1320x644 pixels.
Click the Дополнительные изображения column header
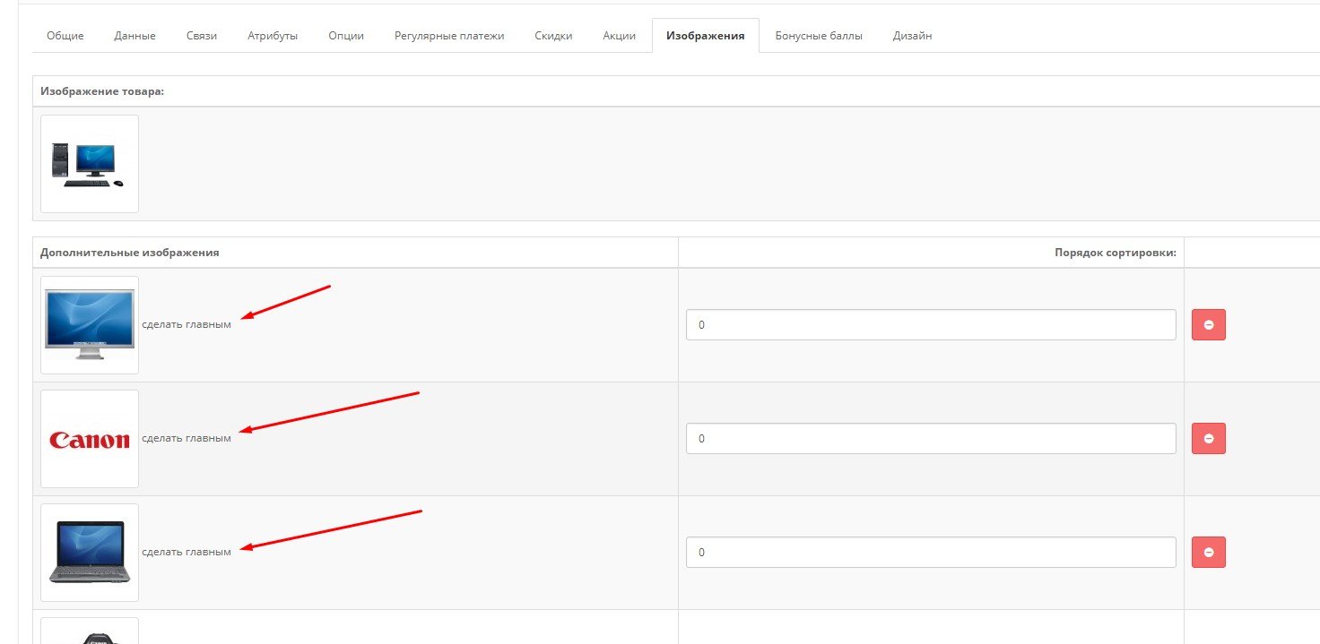coord(130,253)
